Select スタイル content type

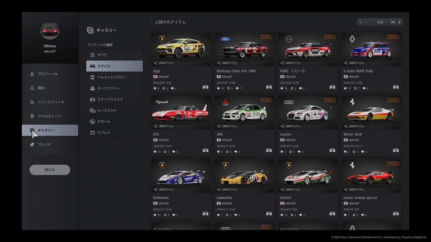(114, 66)
